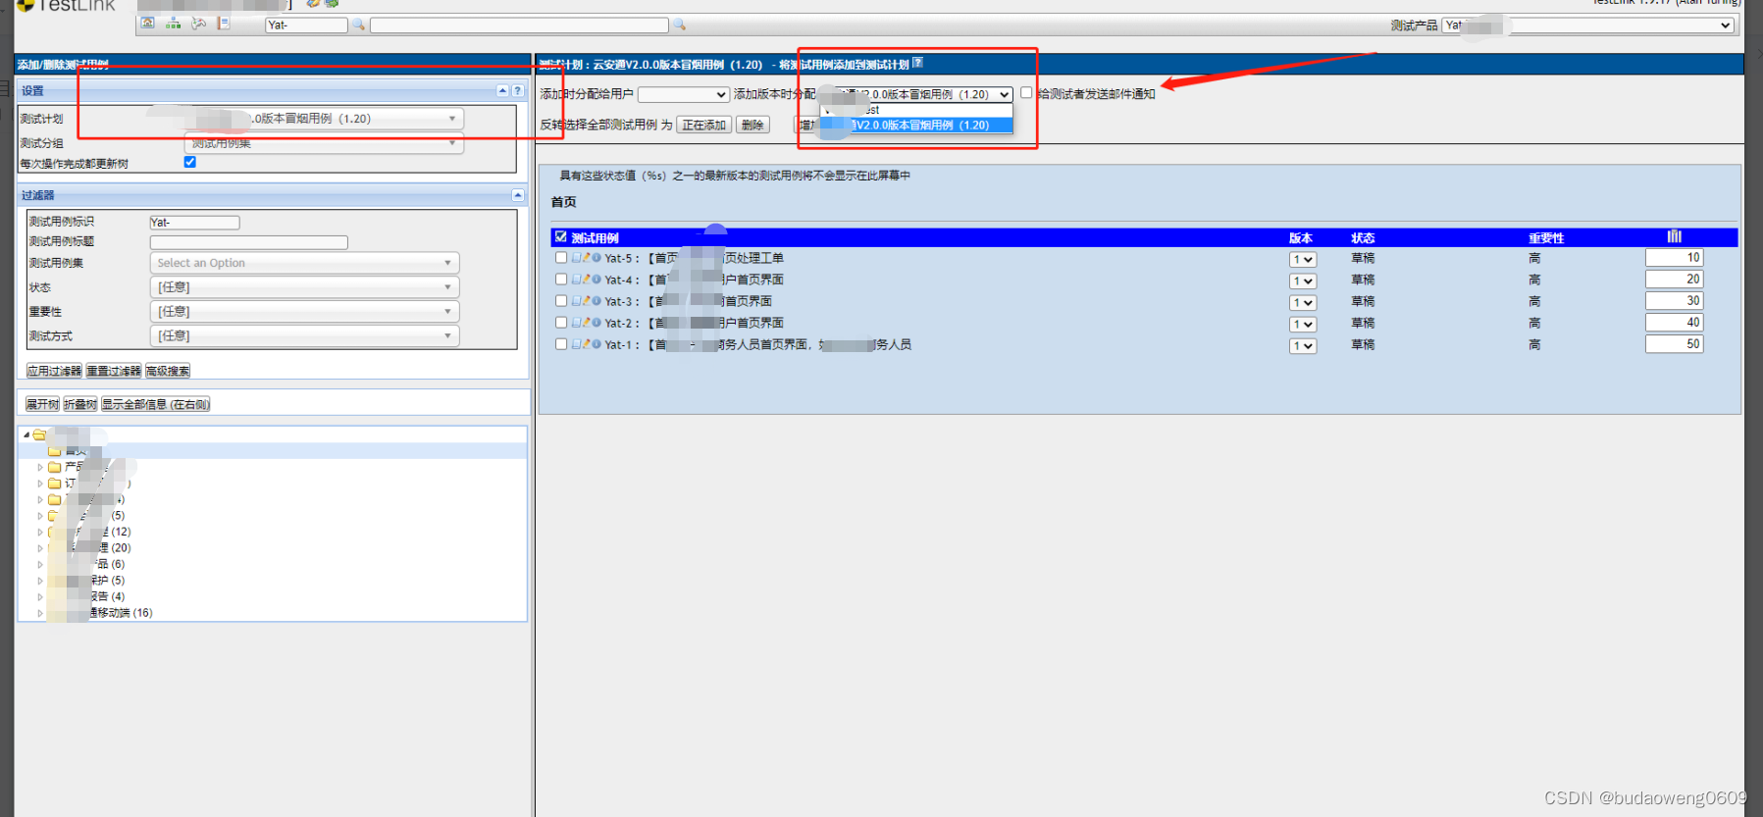This screenshot has height=817, width=1763.
Task: Click the 折叠树 button
Action: pyautogui.click(x=80, y=404)
